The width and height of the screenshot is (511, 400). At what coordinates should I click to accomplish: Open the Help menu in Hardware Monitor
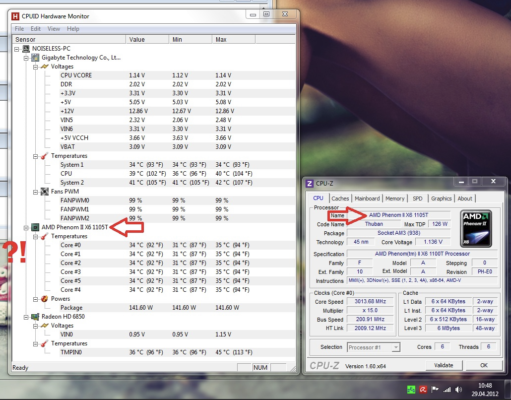pyautogui.click(x=73, y=29)
